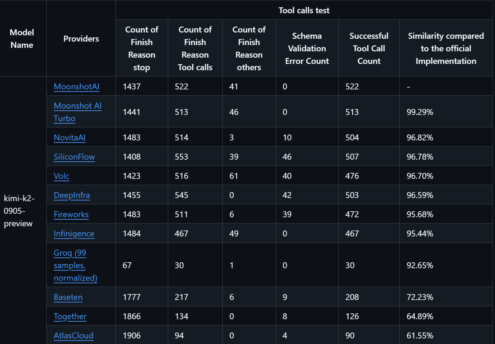Click the 'Tool calls test' header
This screenshot has height=344, width=495.
[x=304, y=10]
